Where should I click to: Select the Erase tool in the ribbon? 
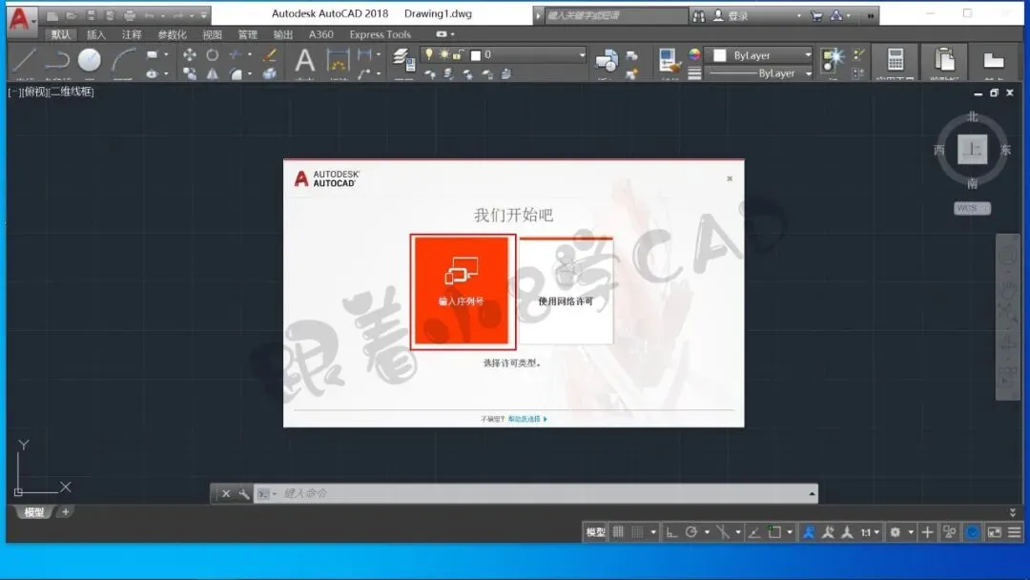pyautogui.click(x=269, y=54)
